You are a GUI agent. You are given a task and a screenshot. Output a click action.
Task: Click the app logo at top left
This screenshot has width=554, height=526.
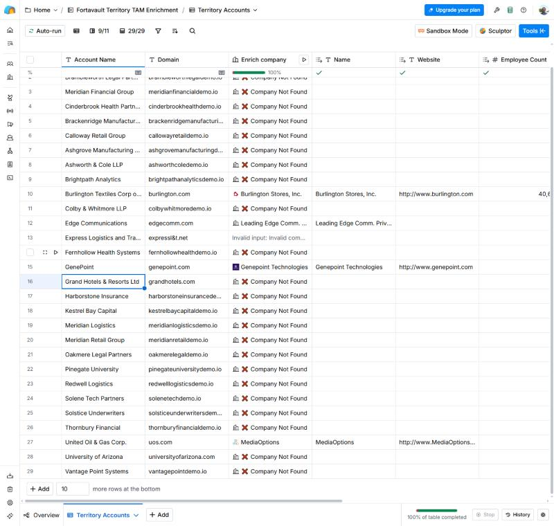pos(10,10)
